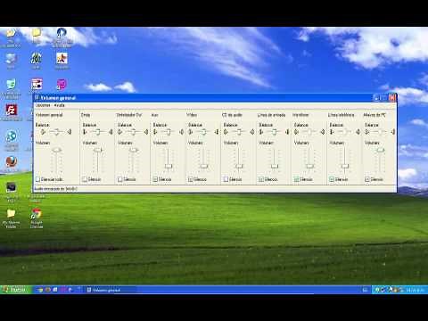Select the blue globe icon below FileZilla
The image size is (428, 321).
click(x=12, y=136)
